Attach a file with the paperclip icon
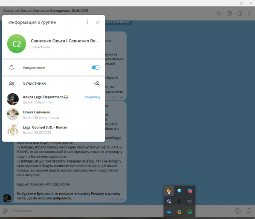This screenshot has width=255, height=219. click(5, 211)
